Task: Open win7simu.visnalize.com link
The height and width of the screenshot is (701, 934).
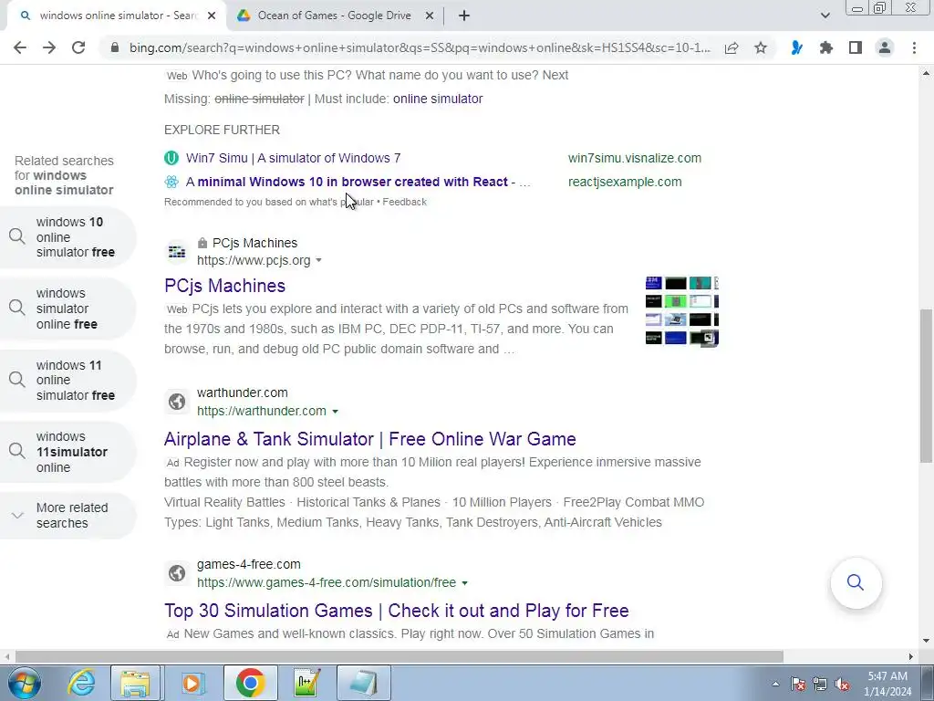Action: [635, 158]
